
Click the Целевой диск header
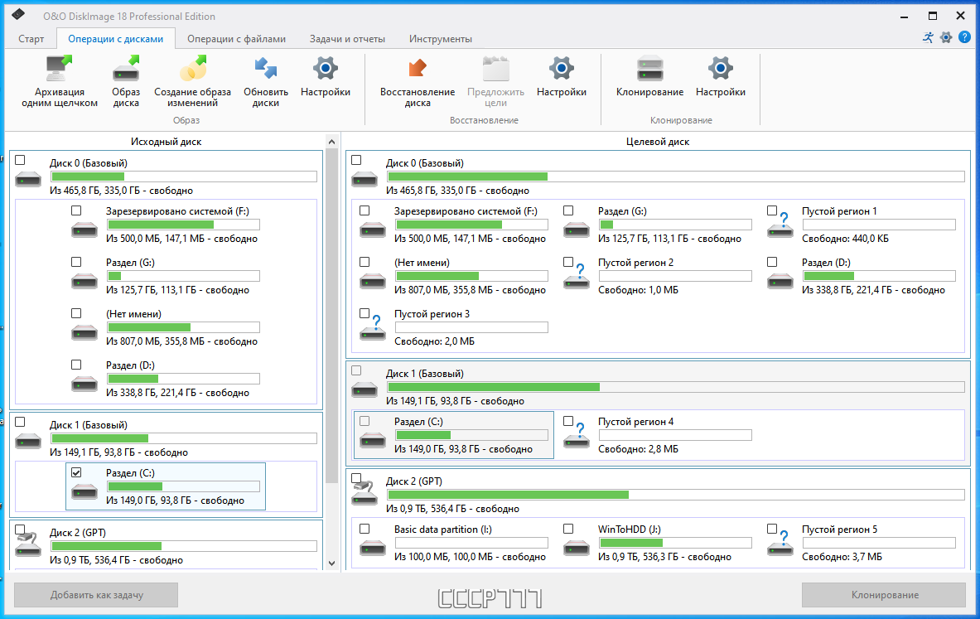pos(658,142)
